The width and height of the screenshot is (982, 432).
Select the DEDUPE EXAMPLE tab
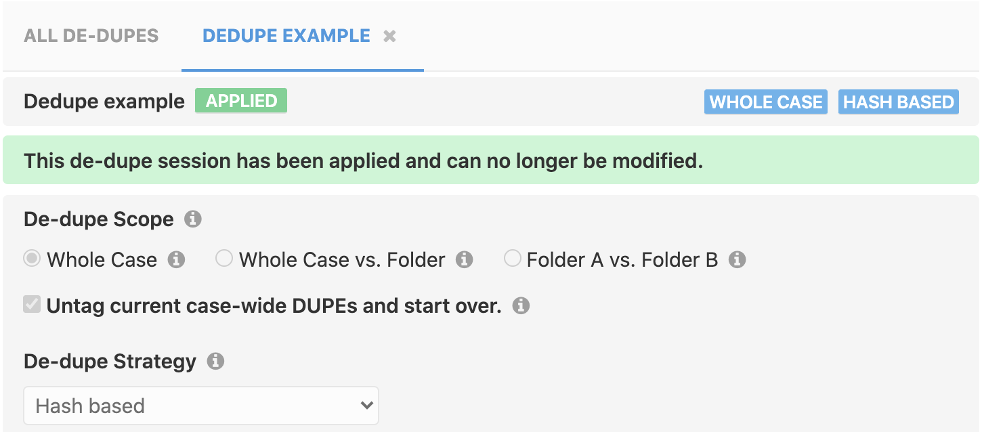click(x=285, y=35)
